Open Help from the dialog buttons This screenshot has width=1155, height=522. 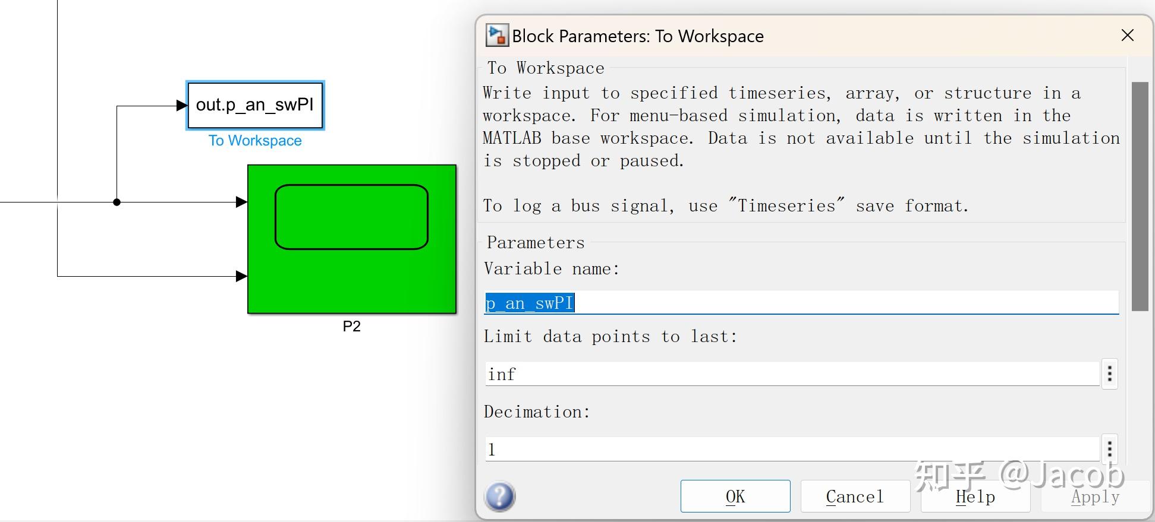(975, 496)
